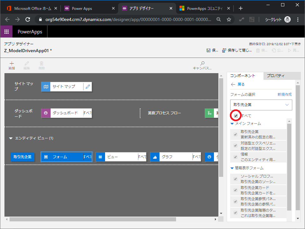
Task: Collapse the メイン フォーム section
Action: [232, 124]
